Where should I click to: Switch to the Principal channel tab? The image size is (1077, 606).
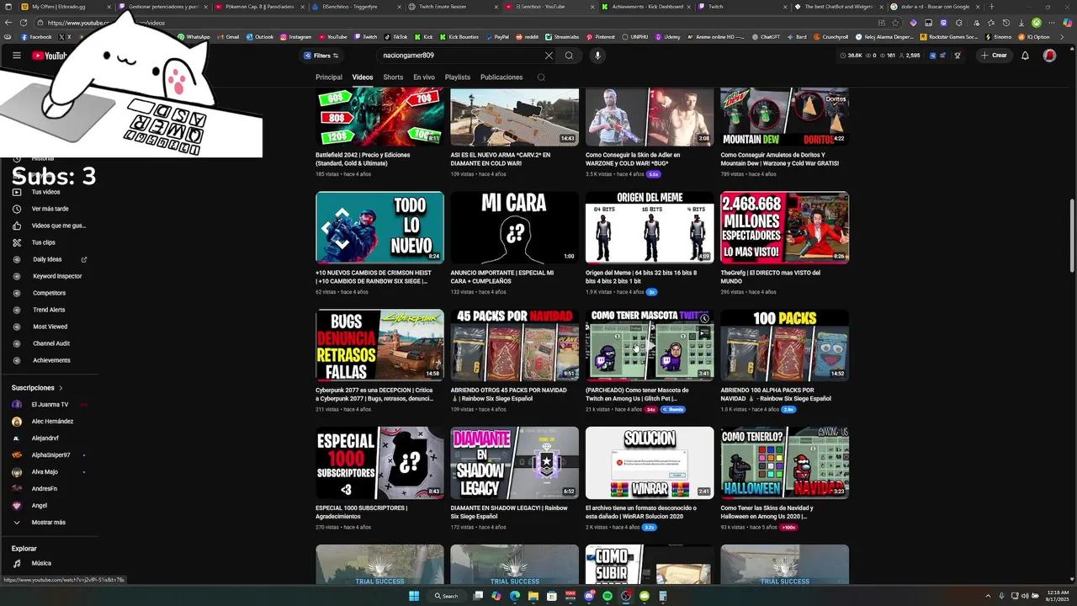click(329, 77)
